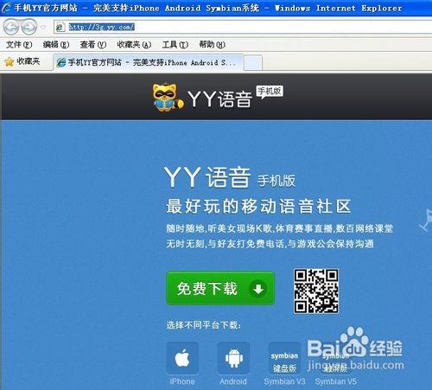
Task: Choose the Android robot platform icon
Action: click(233, 358)
